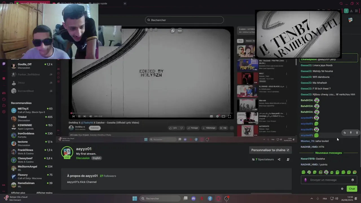The image size is (361, 203).
Task: Open Parker_Seifddine offline channel
Action: click(32, 74)
